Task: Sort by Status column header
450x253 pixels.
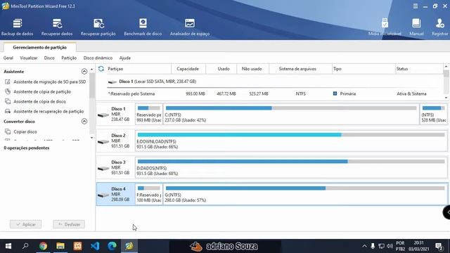Action: point(419,69)
